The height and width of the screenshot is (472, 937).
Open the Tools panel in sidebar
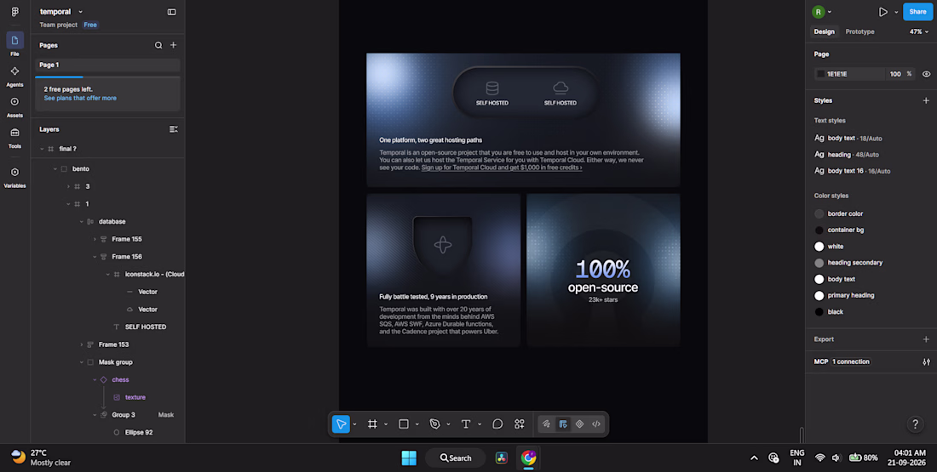click(x=15, y=137)
